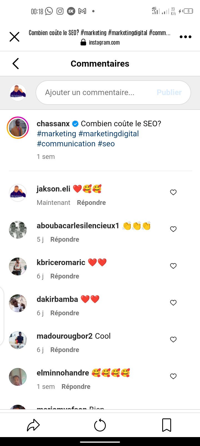Go back using the Commentaires arrow
This screenshot has height=446, width=200.
16,64
